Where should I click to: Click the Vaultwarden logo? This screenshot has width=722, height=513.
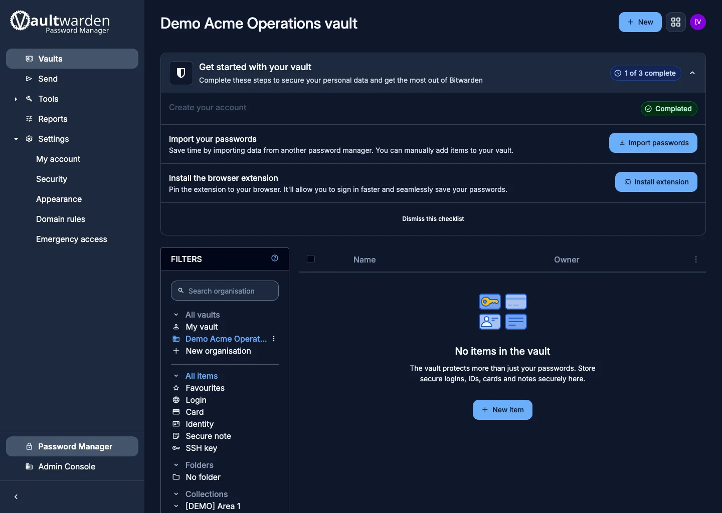(60, 23)
